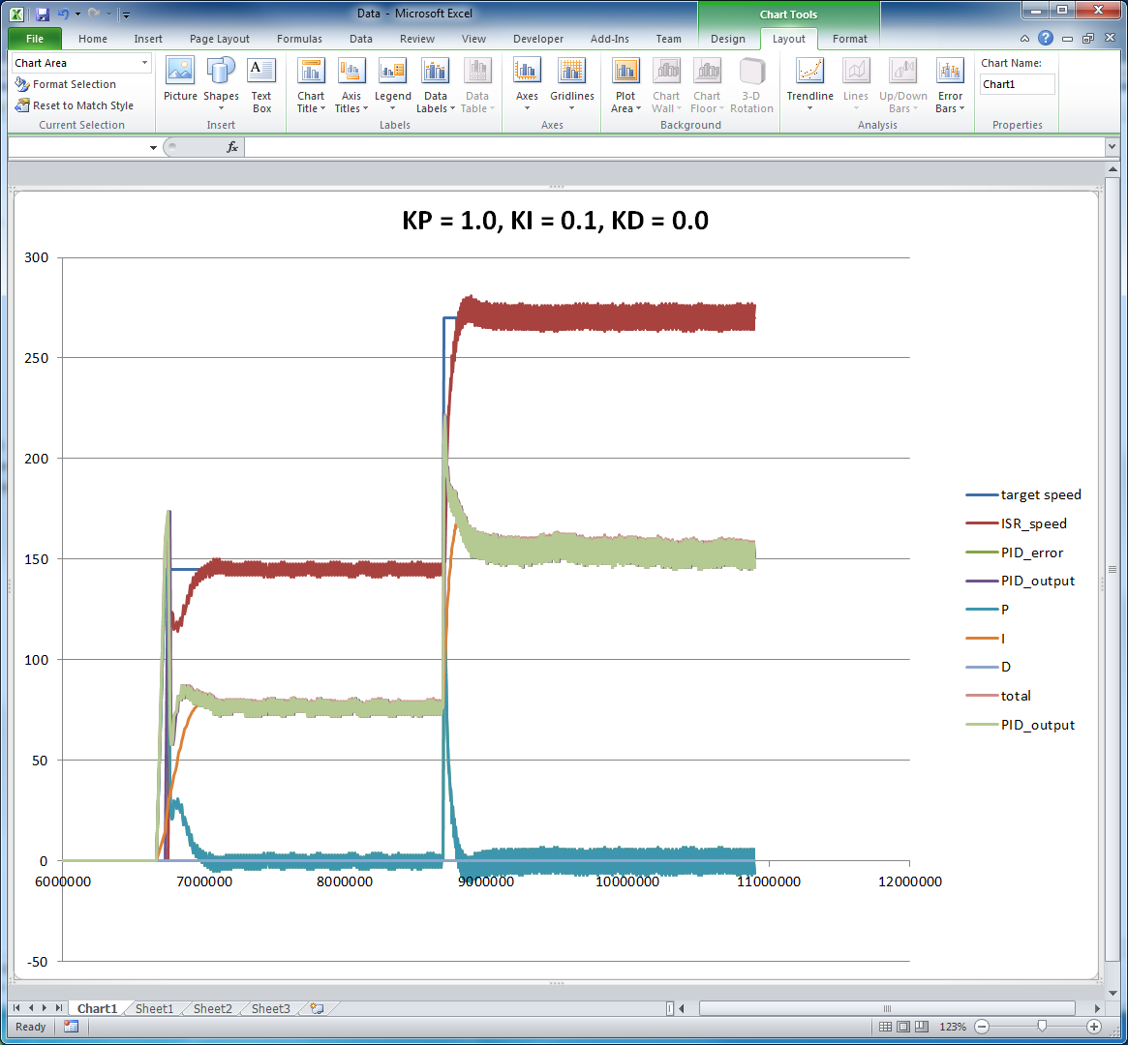Switch to Page Layout view

tap(903, 1027)
